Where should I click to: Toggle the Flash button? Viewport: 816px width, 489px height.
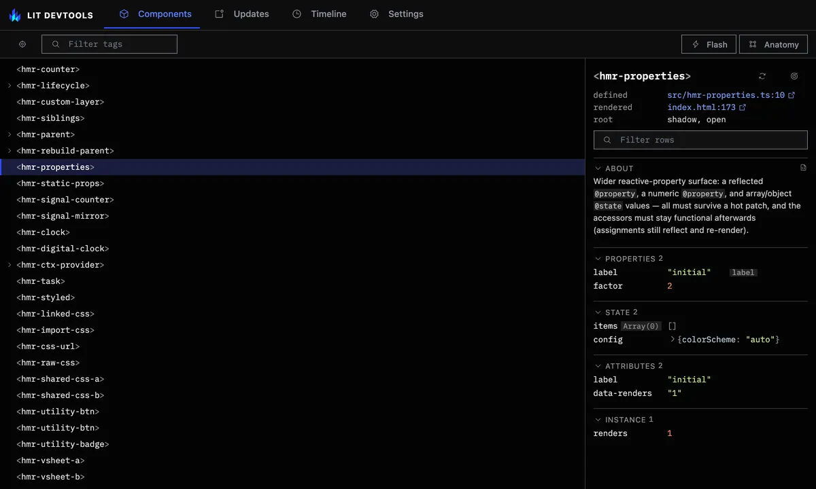[709, 44]
